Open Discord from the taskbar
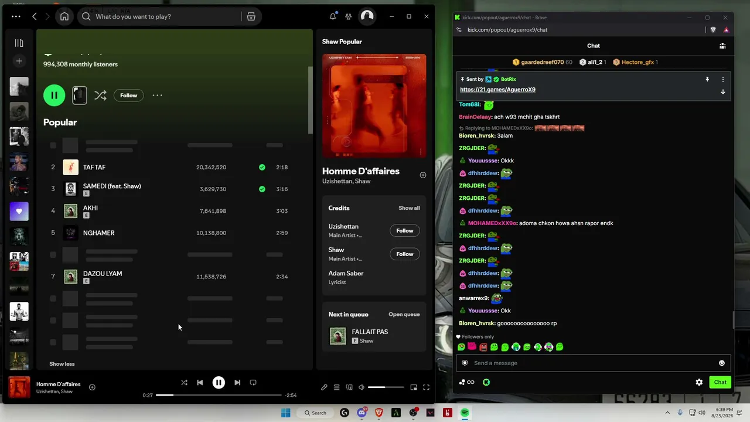 click(362, 413)
